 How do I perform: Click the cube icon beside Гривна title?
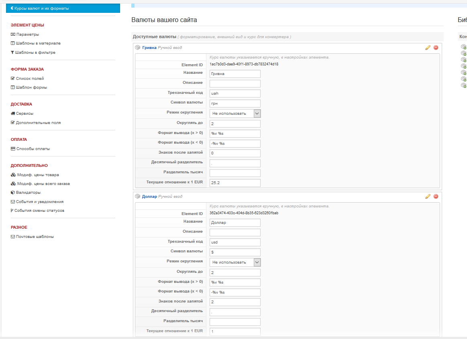click(x=137, y=47)
